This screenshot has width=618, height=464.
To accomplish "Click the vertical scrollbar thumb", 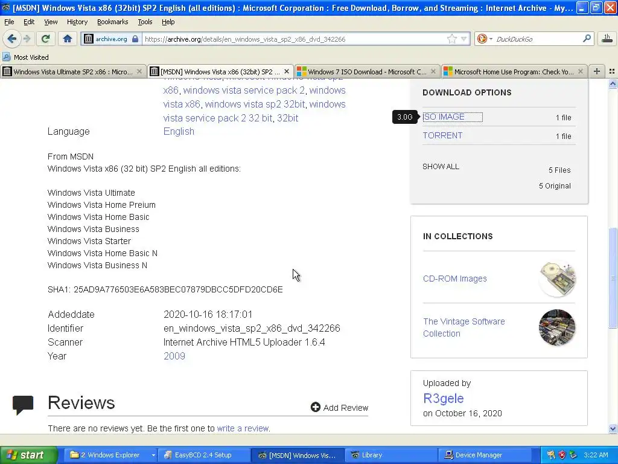I will (x=613, y=278).
